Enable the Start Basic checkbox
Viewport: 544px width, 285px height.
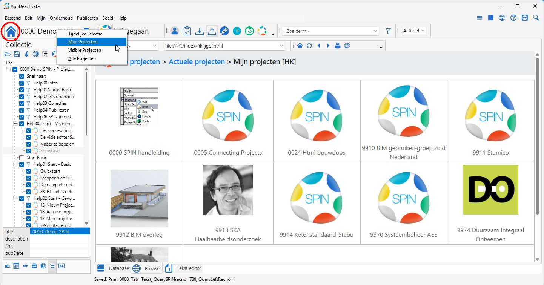click(22, 158)
